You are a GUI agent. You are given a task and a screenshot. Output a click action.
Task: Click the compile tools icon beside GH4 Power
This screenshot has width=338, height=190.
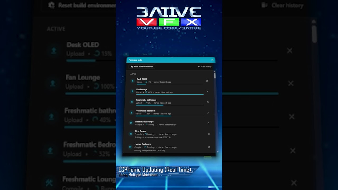click(x=131, y=134)
